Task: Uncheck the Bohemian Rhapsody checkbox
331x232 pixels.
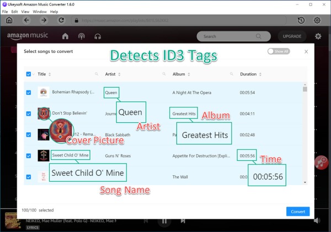Action: pos(29,93)
